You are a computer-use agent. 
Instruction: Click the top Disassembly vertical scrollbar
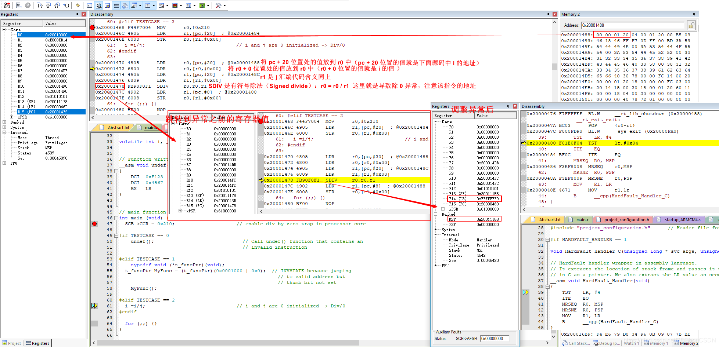coord(554,66)
